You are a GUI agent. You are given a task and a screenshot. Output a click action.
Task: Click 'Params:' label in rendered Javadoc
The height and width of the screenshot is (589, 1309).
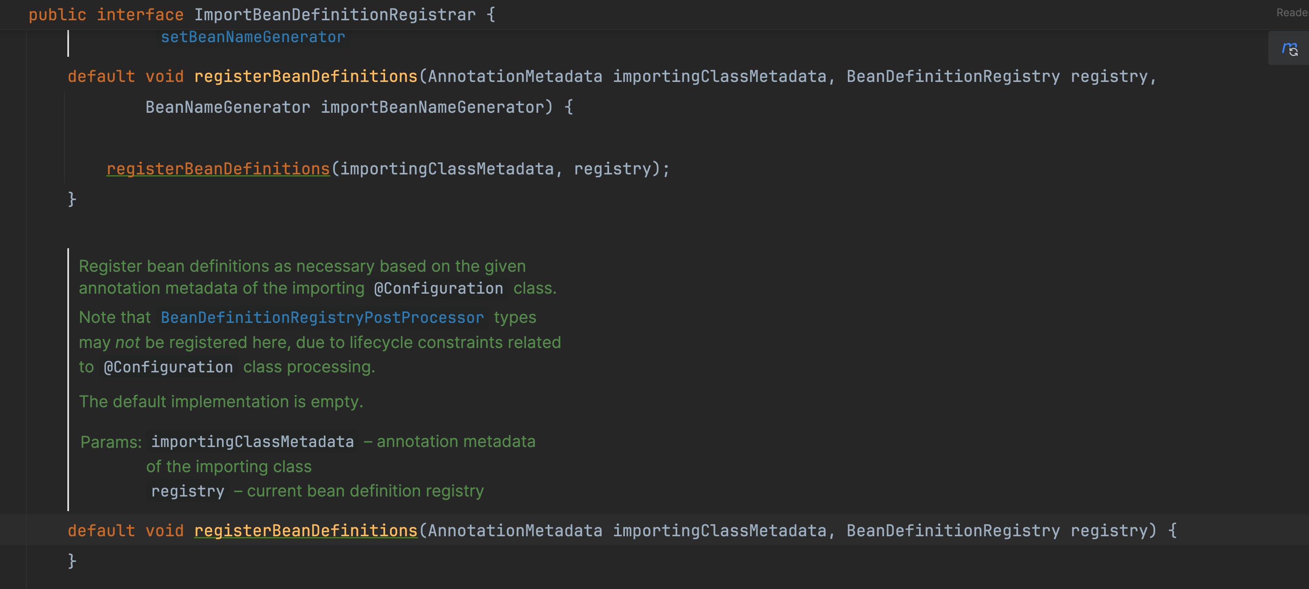coord(111,442)
